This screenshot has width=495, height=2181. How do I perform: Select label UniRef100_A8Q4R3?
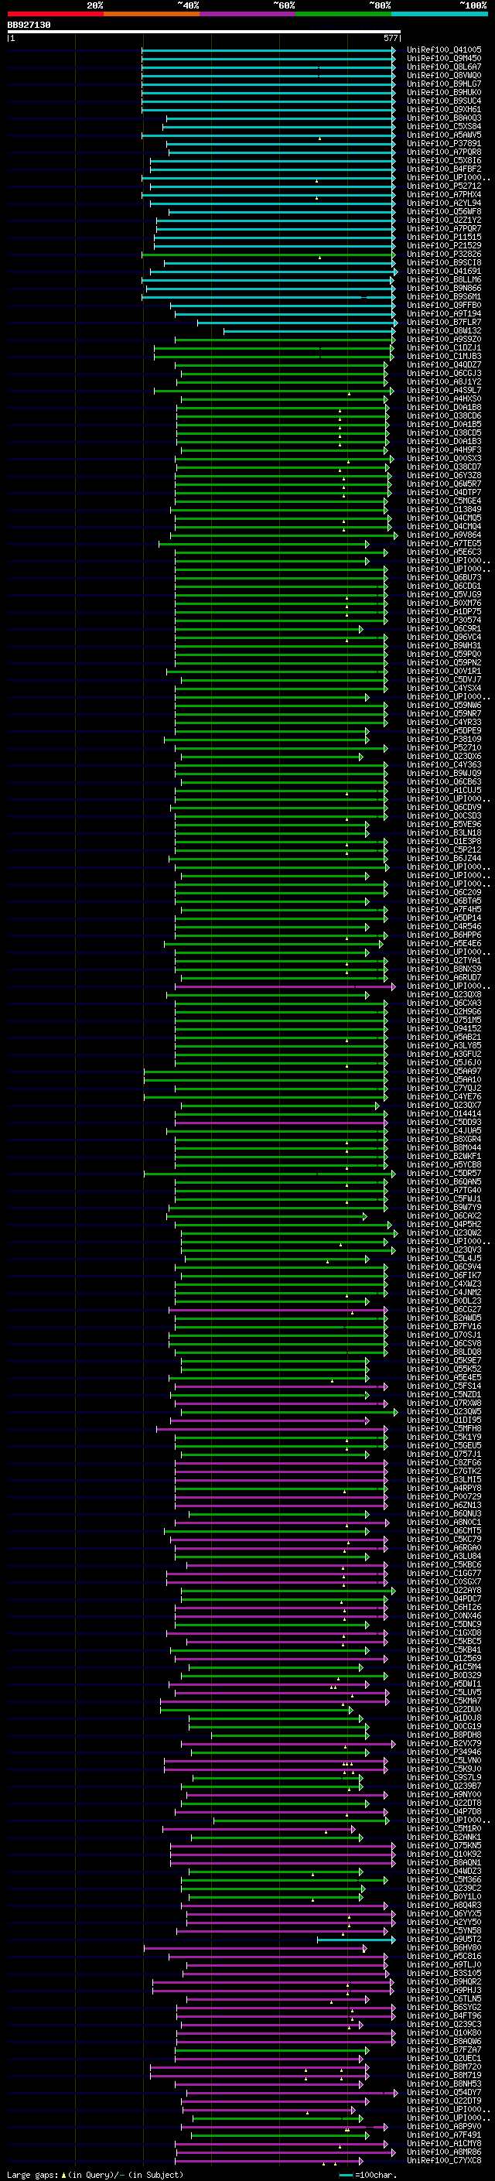point(444,1905)
